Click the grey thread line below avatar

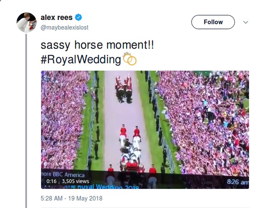[26, 118]
